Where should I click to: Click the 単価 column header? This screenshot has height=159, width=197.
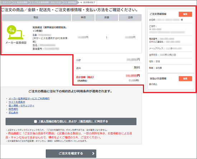[x=83, y=17]
